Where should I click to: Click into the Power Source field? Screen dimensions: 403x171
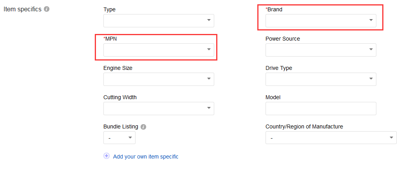pyautogui.click(x=321, y=50)
